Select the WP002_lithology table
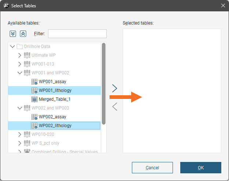Image resolution: width=229 pixels, height=181 pixels. point(55,126)
